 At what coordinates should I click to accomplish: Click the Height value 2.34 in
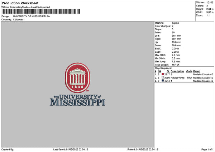(210, 9)
